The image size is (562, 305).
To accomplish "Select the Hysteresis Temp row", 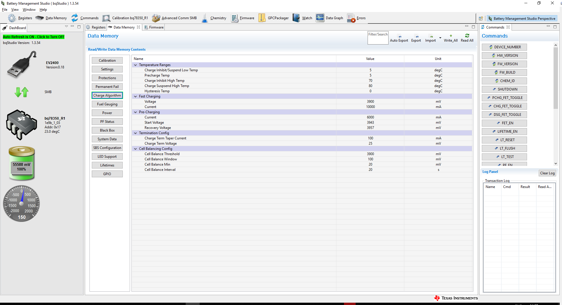I will 302,91.
